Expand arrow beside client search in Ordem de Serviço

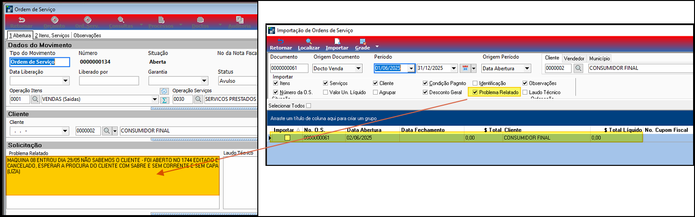coord(115,131)
